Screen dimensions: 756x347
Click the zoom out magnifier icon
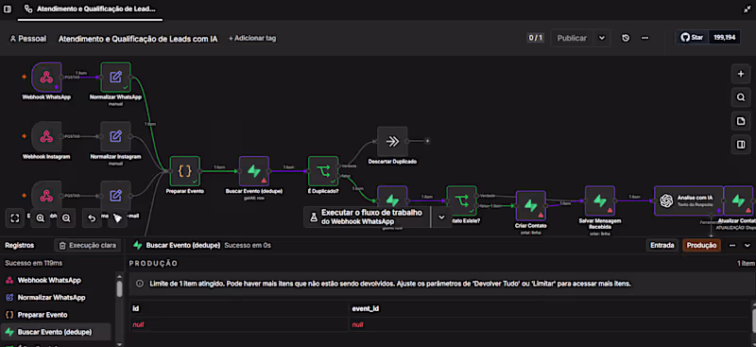(x=66, y=218)
